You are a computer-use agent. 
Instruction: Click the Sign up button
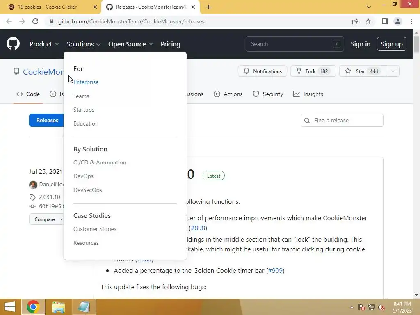(392, 44)
